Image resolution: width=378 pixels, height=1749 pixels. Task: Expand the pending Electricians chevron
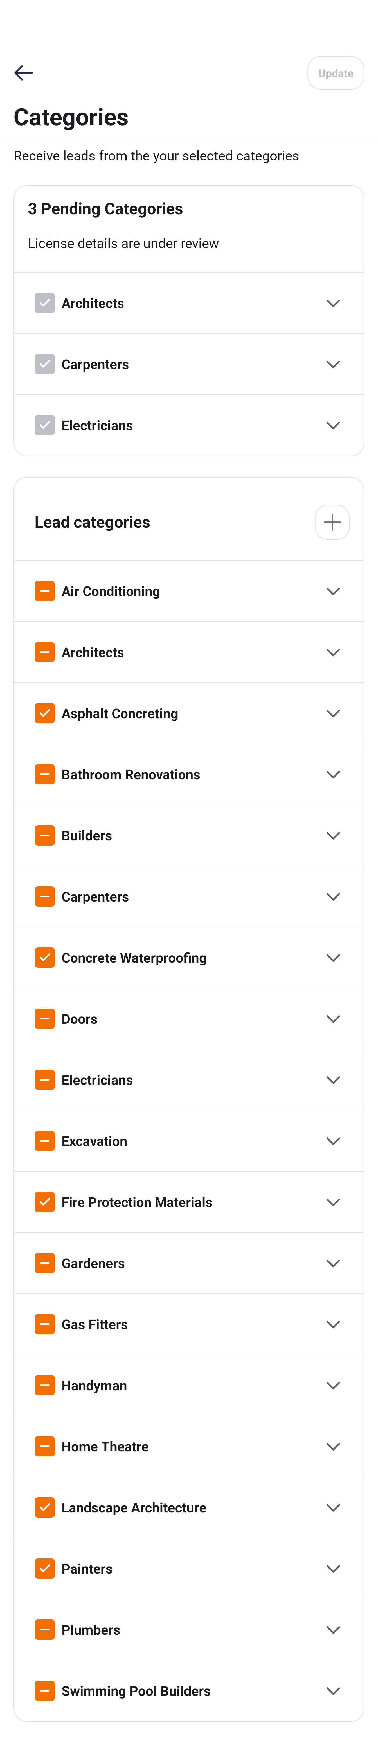click(x=332, y=425)
